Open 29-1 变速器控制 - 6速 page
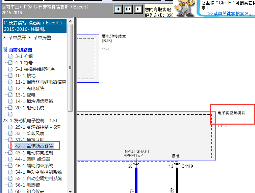 [38, 127]
